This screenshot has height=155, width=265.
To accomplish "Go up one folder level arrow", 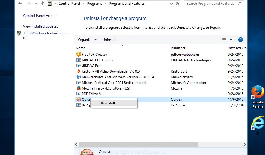I will click(x=42, y=4).
